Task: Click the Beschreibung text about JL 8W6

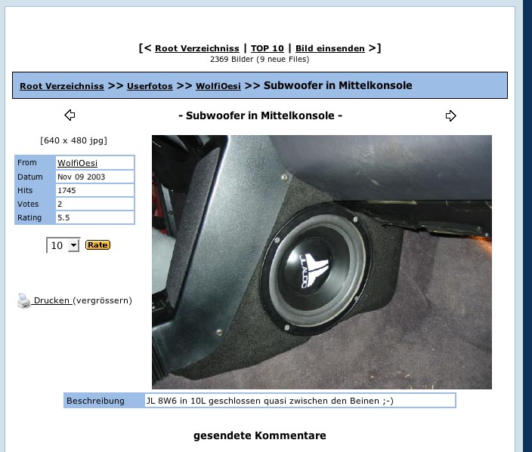Action: click(270, 401)
